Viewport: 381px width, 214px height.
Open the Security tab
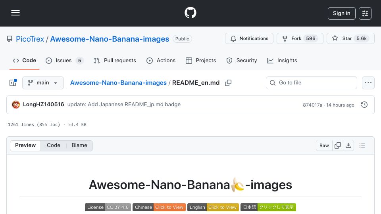coord(242,60)
